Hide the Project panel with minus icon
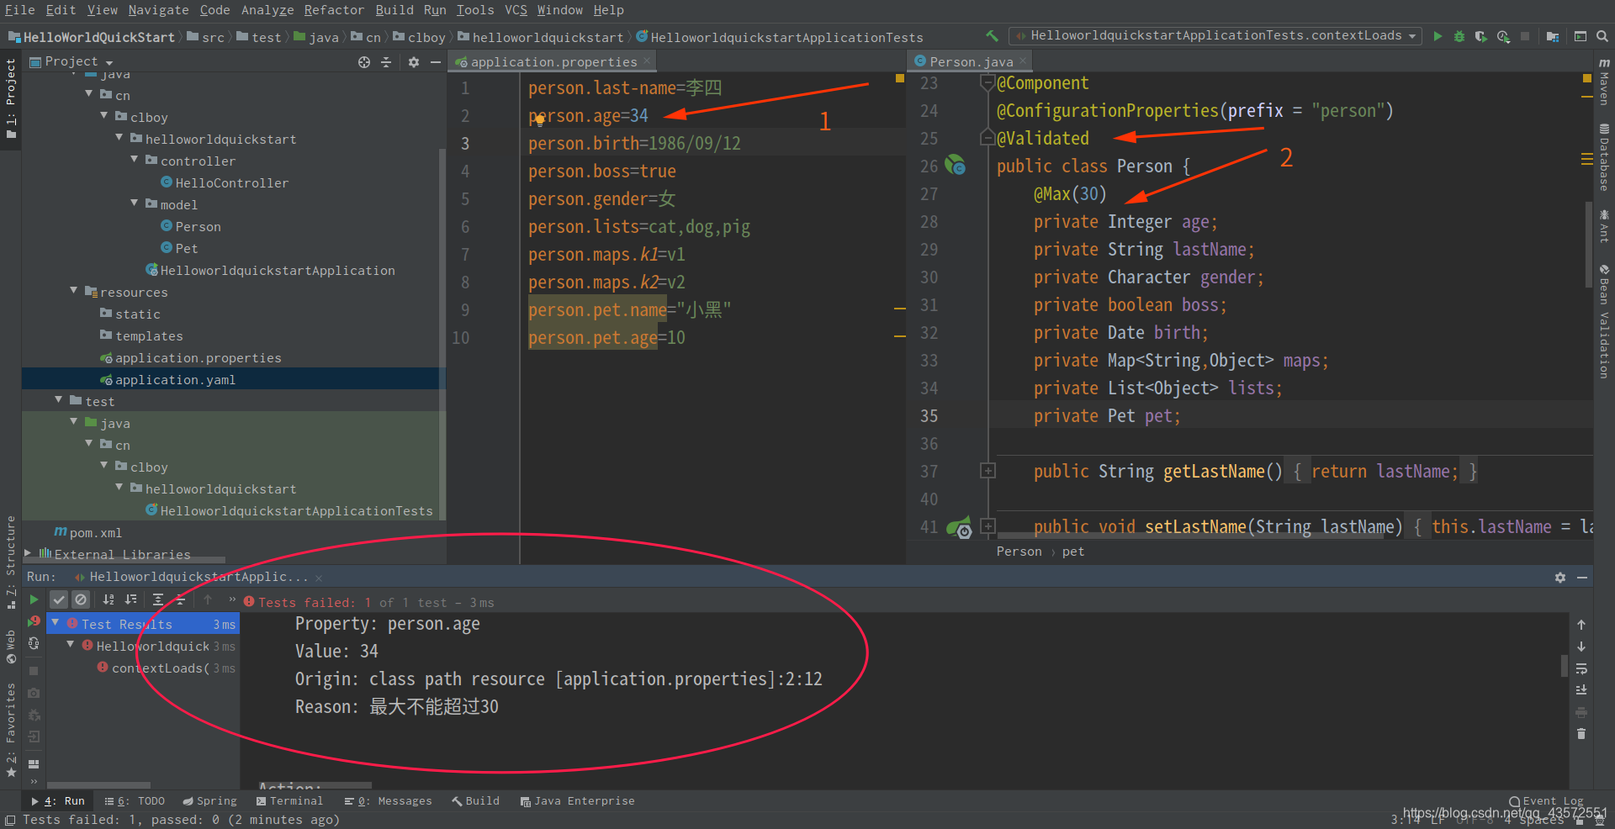This screenshot has height=829, width=1615. point(435,62)
